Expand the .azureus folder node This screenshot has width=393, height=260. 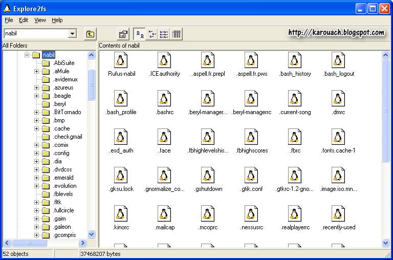point(37,88)
